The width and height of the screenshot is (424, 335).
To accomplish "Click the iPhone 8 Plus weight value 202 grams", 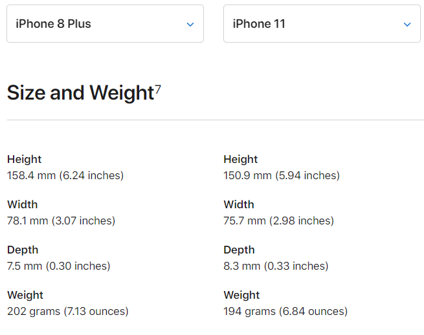I will (x=67, y=312).
